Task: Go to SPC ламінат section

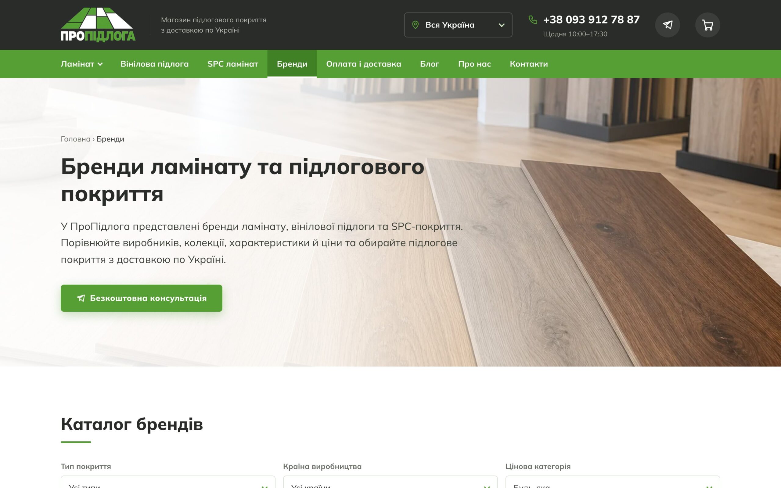Action: pyautogui.click(x=233, y=64)
